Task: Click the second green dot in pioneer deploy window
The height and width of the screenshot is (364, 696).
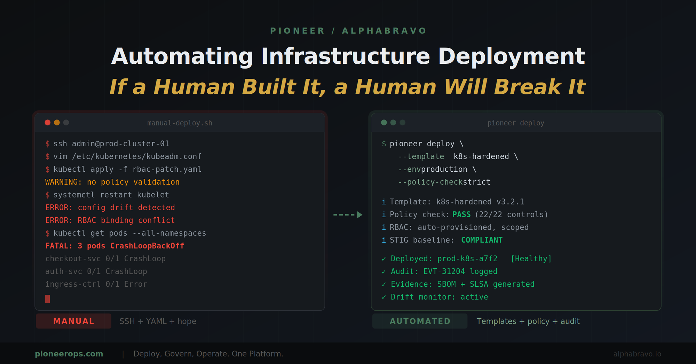Action: [393, 123]
